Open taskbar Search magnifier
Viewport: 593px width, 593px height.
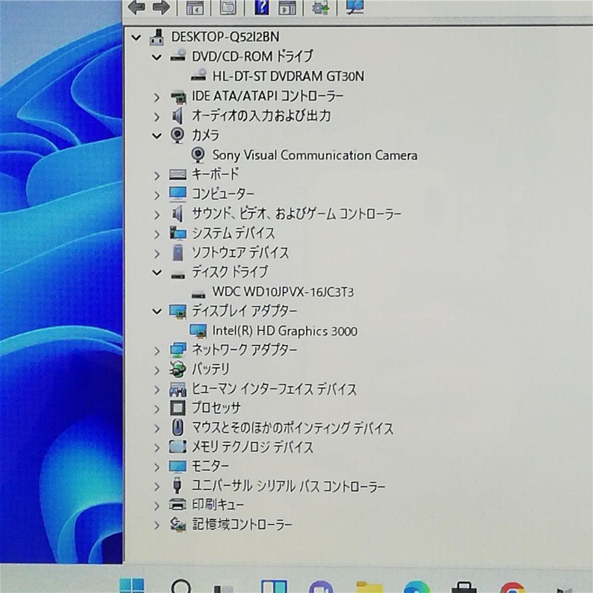point(181,586)
